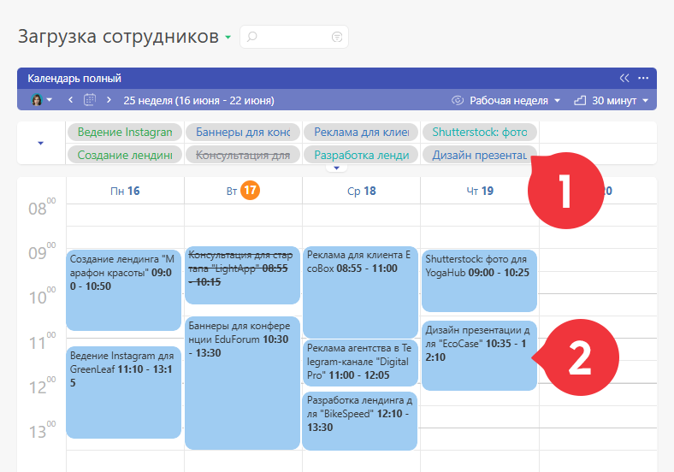Select Ведение Instagram task chip
The height and width of the screenshot is (472, 674).
(x=125, y=132)
